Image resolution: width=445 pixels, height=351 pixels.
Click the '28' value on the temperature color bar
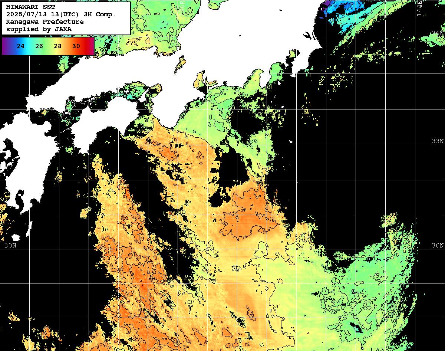coord(58,46)
